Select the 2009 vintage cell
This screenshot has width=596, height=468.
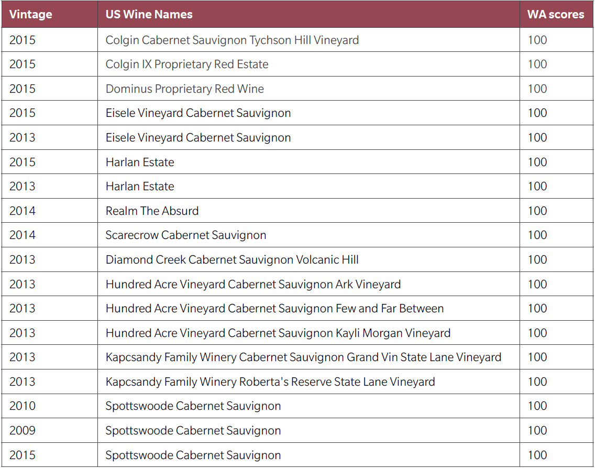pos(23,431)
